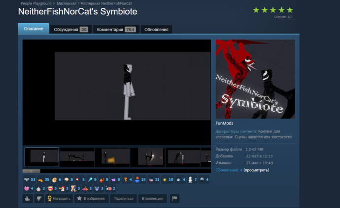Click the Поделиться share button
This screenshot has width=340, height=208.
[123, 198]
